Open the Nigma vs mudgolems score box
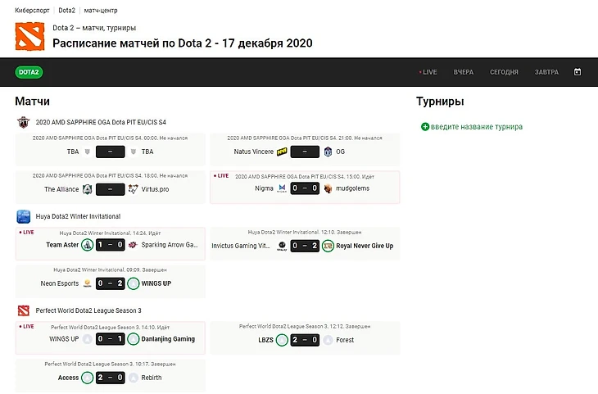The height and width of the screenshot is (394, 598). tap(305, 188)
